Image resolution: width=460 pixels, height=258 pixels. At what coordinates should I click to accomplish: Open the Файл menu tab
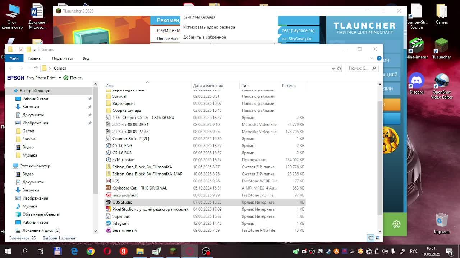coord(14,58)
